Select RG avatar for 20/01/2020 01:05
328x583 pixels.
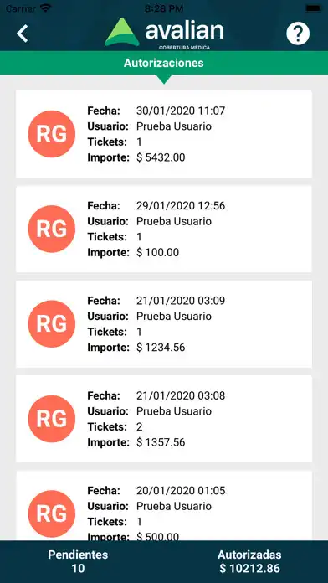(52, 513)
